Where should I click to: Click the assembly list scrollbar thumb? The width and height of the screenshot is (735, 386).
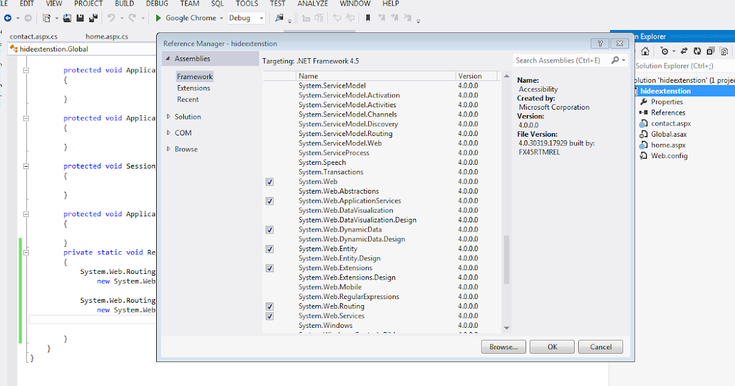click(507, 260)
